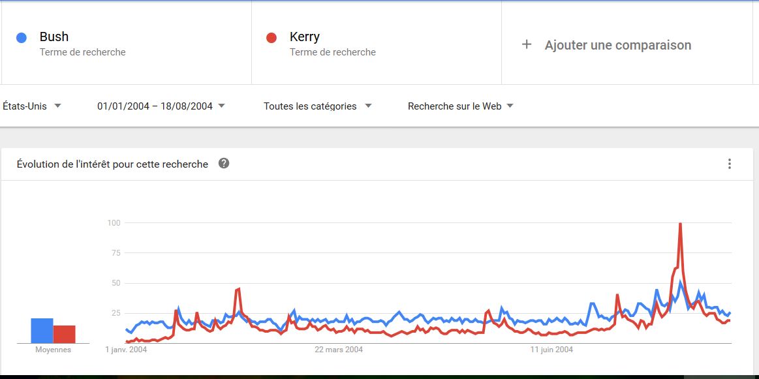Click the Kerry peak at 100 on chart
The height and width of the screenshot is (379, 759).
(x=681, y=224)
